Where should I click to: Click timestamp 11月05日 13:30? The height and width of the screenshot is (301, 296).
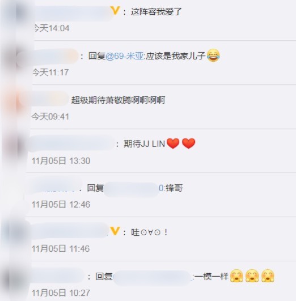coord(61,160)
